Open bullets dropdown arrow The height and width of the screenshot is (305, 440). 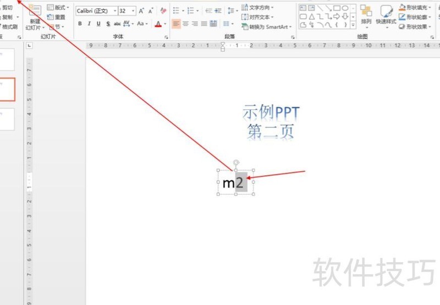[x=183, y=11]
